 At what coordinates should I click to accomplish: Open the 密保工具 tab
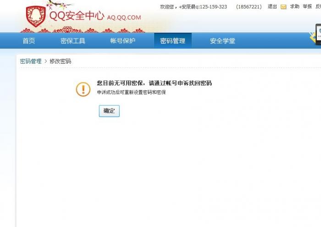pos(73,41)
